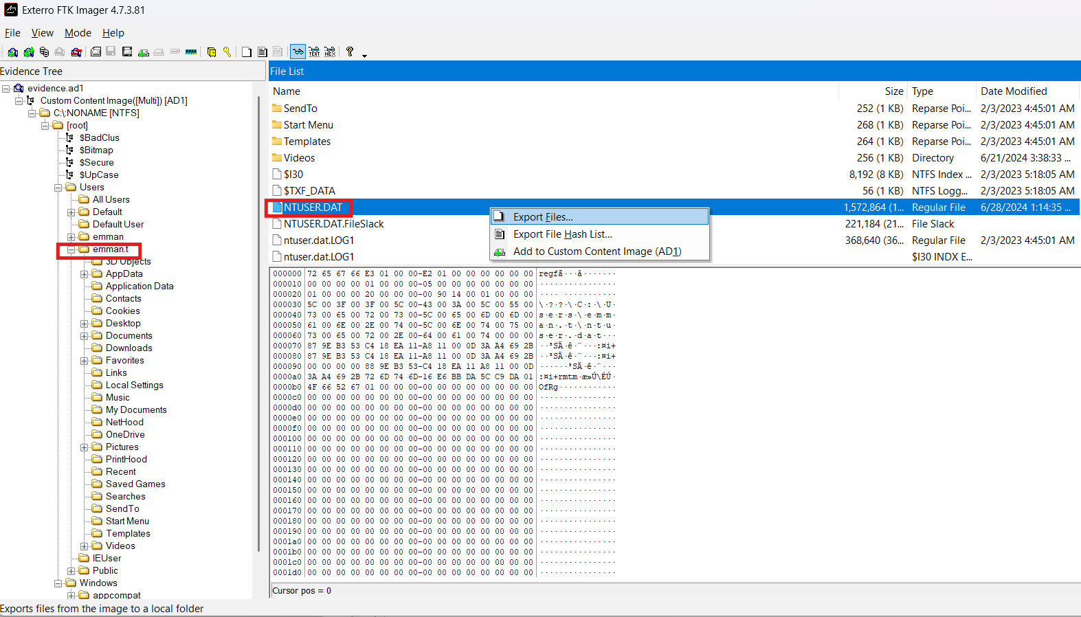Open the View menu
1081x617 pixels.
pos(42,33)
